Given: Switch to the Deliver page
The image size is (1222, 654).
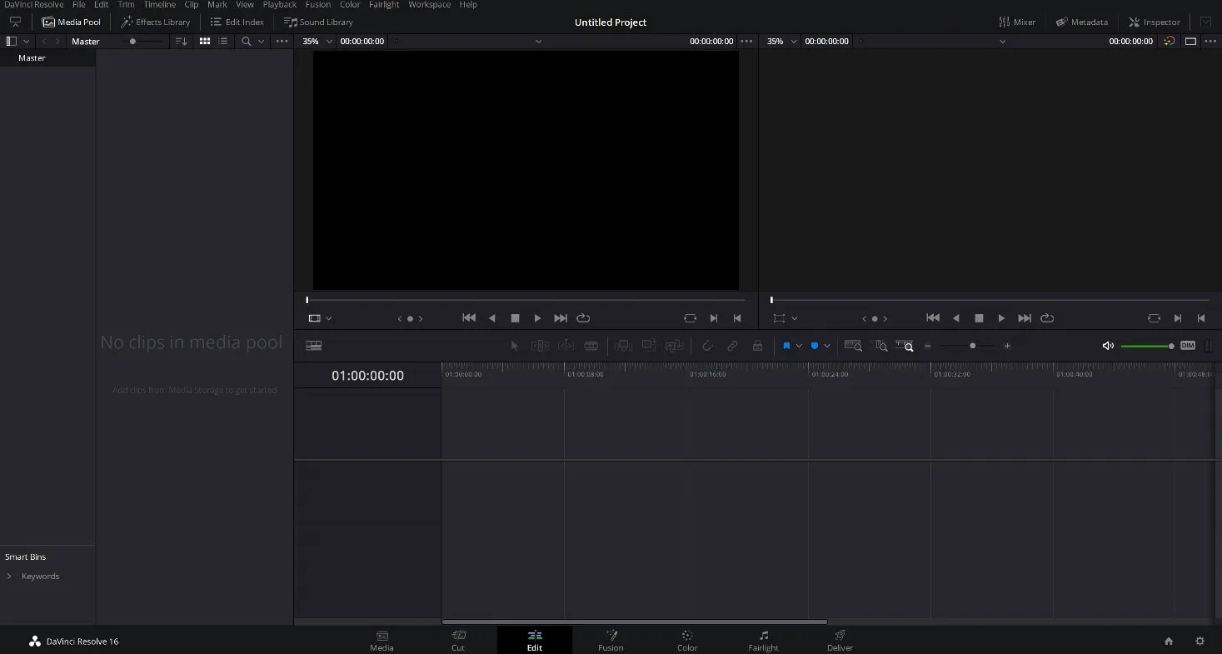Looking at the screenshot, I should (840, 640).
